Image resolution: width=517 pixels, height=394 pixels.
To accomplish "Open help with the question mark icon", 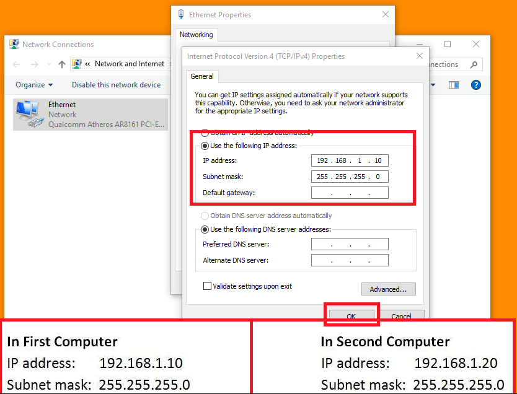I will click(475, 85).
